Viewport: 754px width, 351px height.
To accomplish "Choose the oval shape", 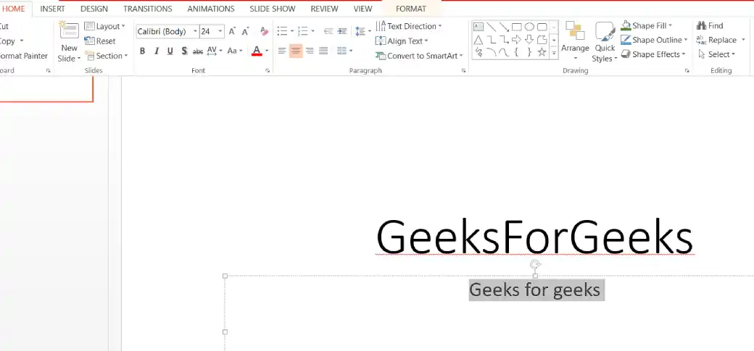I will coord(529,26).
